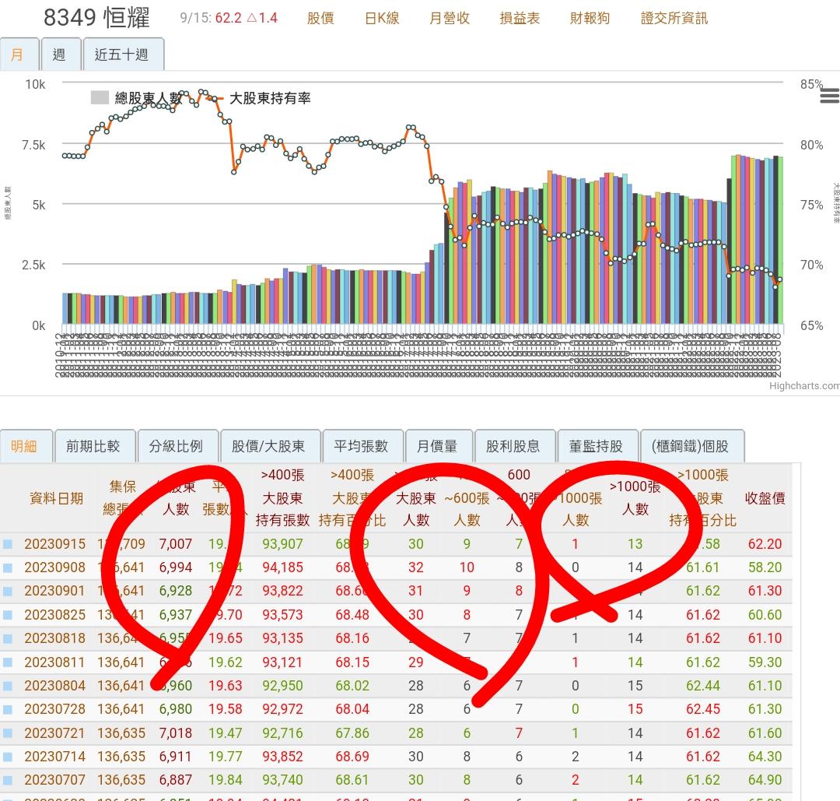Image resolution: width=840 pixels, height=801 pixels.
Task: Click the blue marker beside row 20230804
Action: pos(8,686)
